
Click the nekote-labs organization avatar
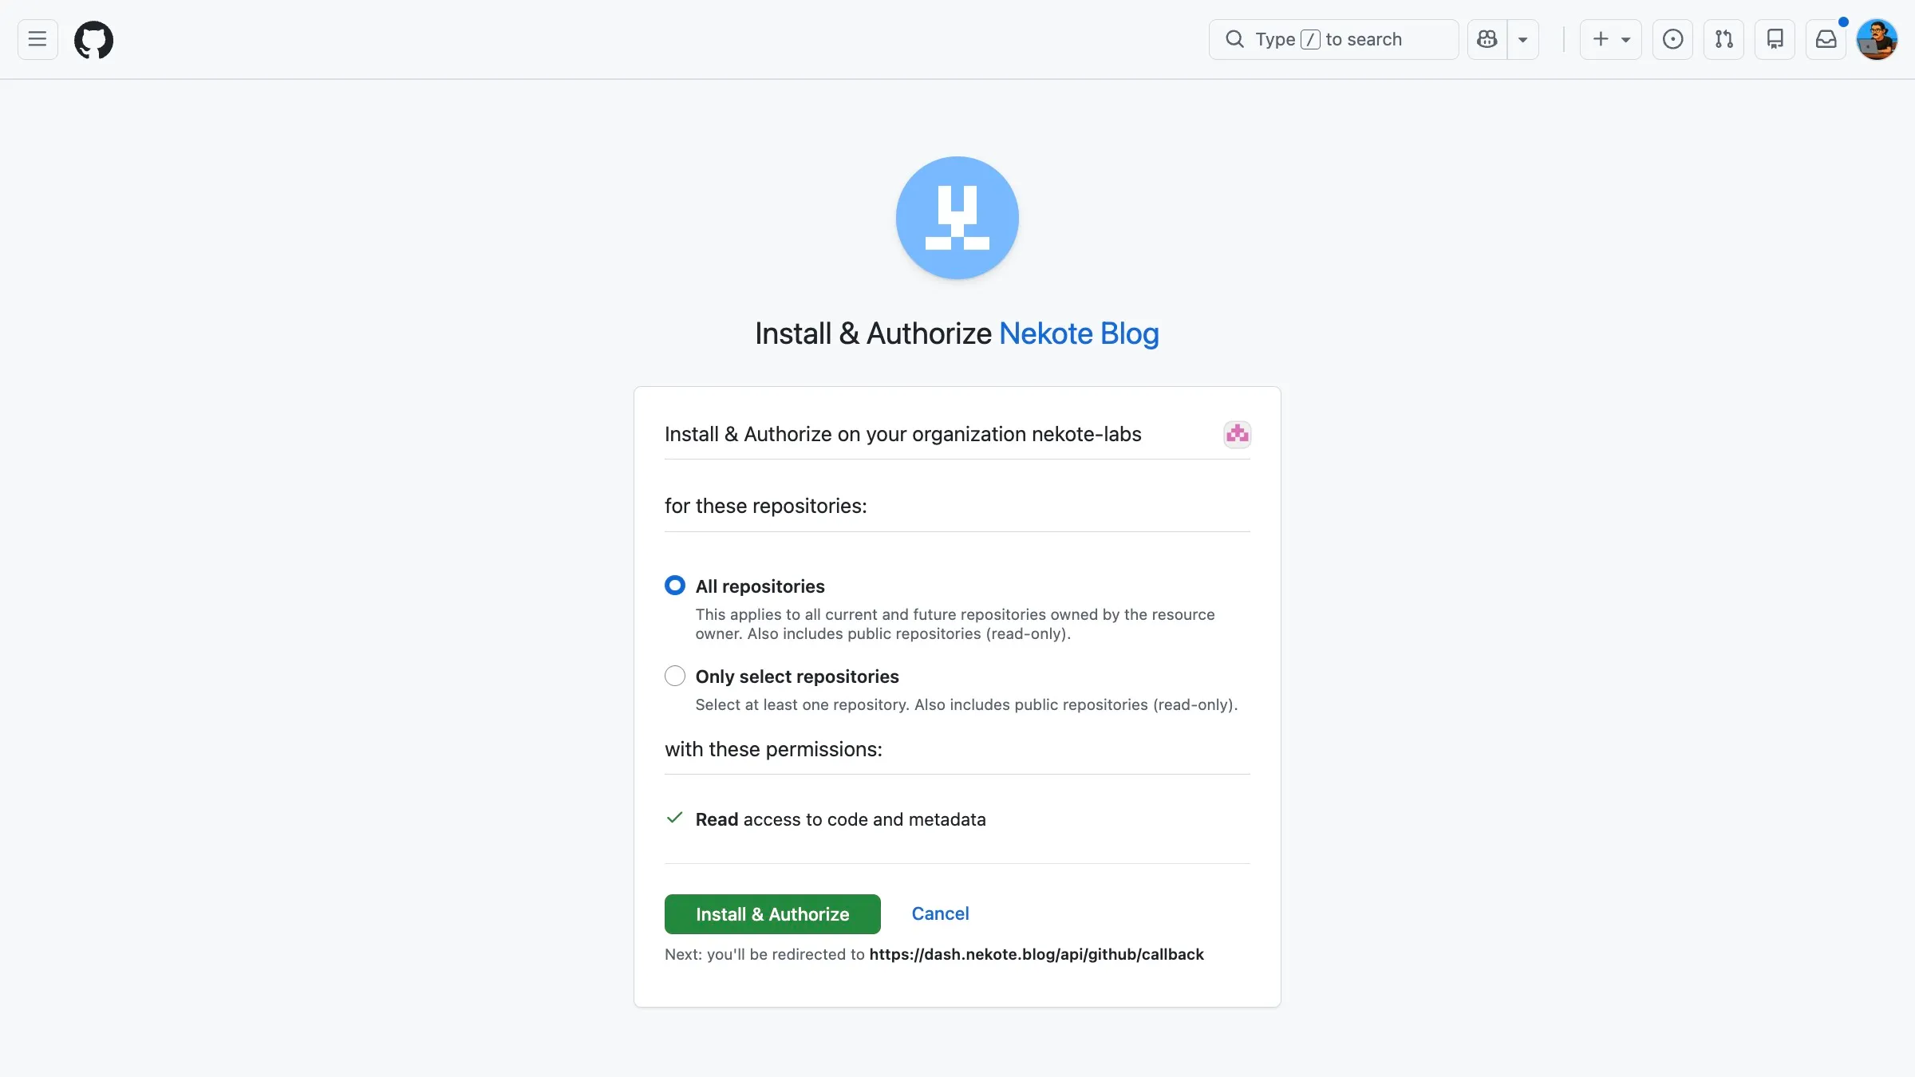click(1237, 434)
